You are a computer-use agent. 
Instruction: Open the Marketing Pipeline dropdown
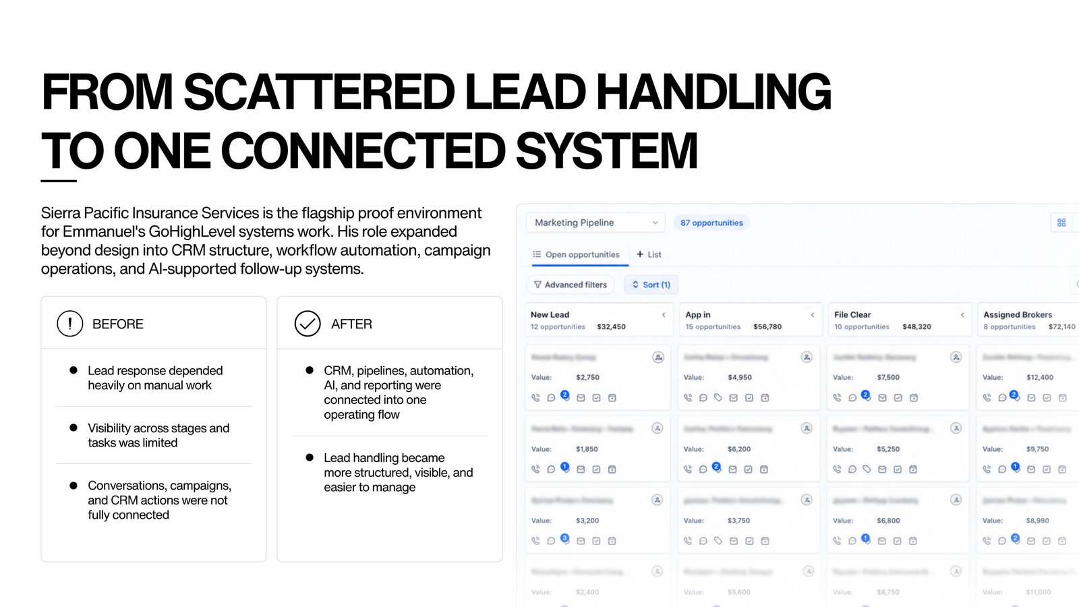tap(595, 223)
